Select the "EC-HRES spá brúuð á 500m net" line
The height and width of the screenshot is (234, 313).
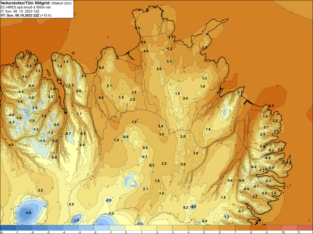pyautogui.click(x=26, y=7)
